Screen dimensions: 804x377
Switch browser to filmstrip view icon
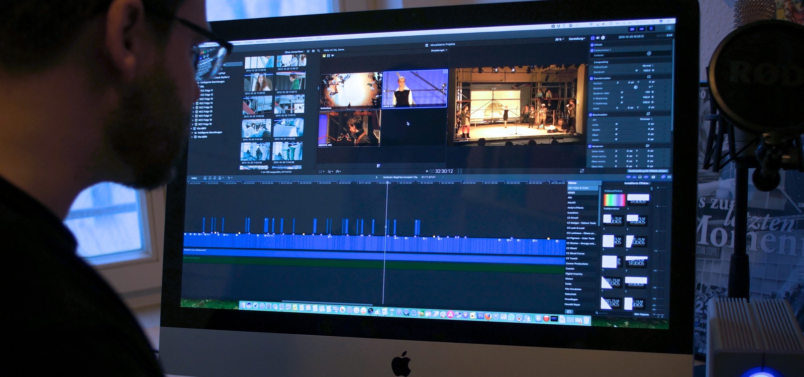tap(313, 51)
